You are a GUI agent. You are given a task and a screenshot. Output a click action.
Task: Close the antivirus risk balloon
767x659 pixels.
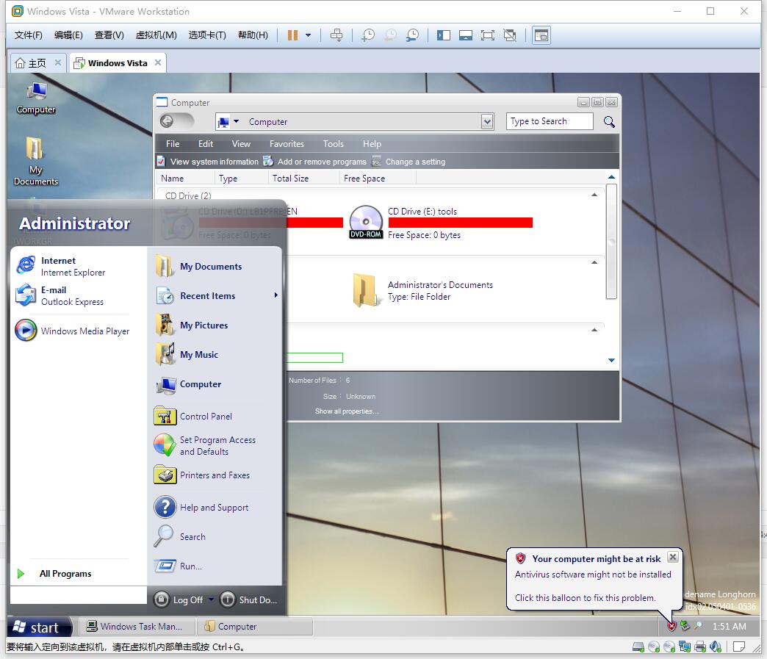pos(673,557)
